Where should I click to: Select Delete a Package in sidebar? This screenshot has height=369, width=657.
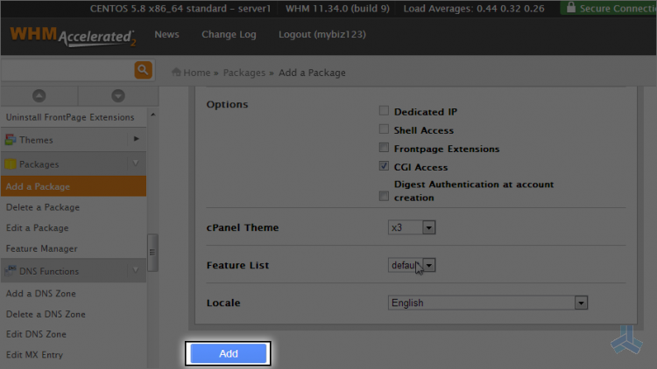(43, 207)
